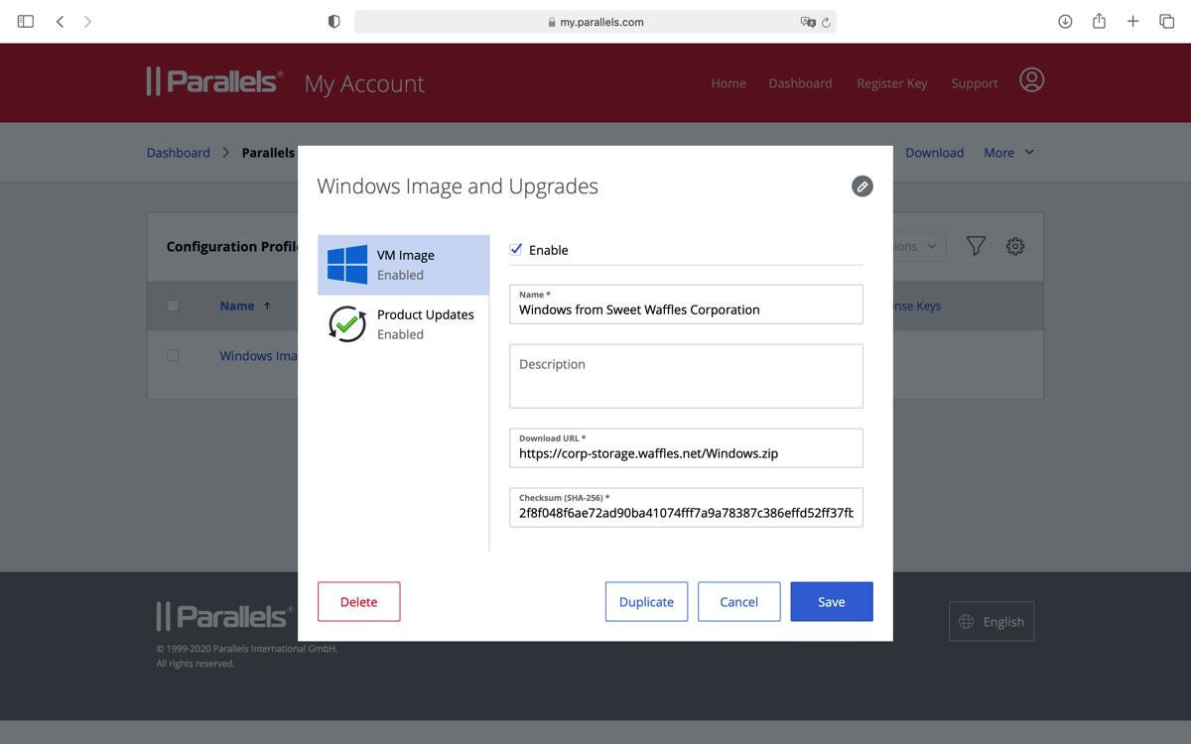The image size is (1191, 744).
Task: Expand the More dropdown
Action: (1009, 153)
